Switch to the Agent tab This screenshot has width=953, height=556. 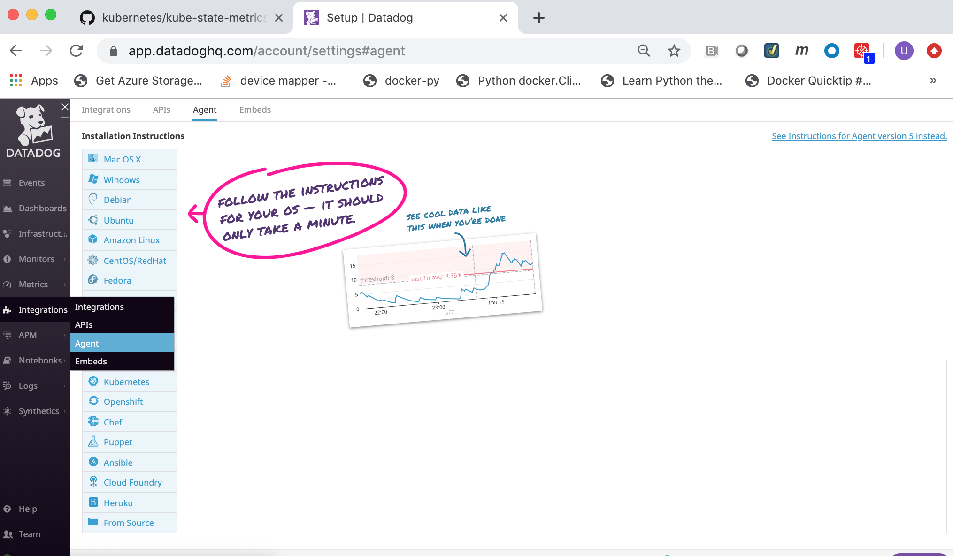point(205,110)
